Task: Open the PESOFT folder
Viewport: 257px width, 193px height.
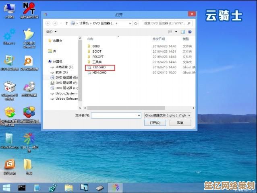Action: pos(98,57)
